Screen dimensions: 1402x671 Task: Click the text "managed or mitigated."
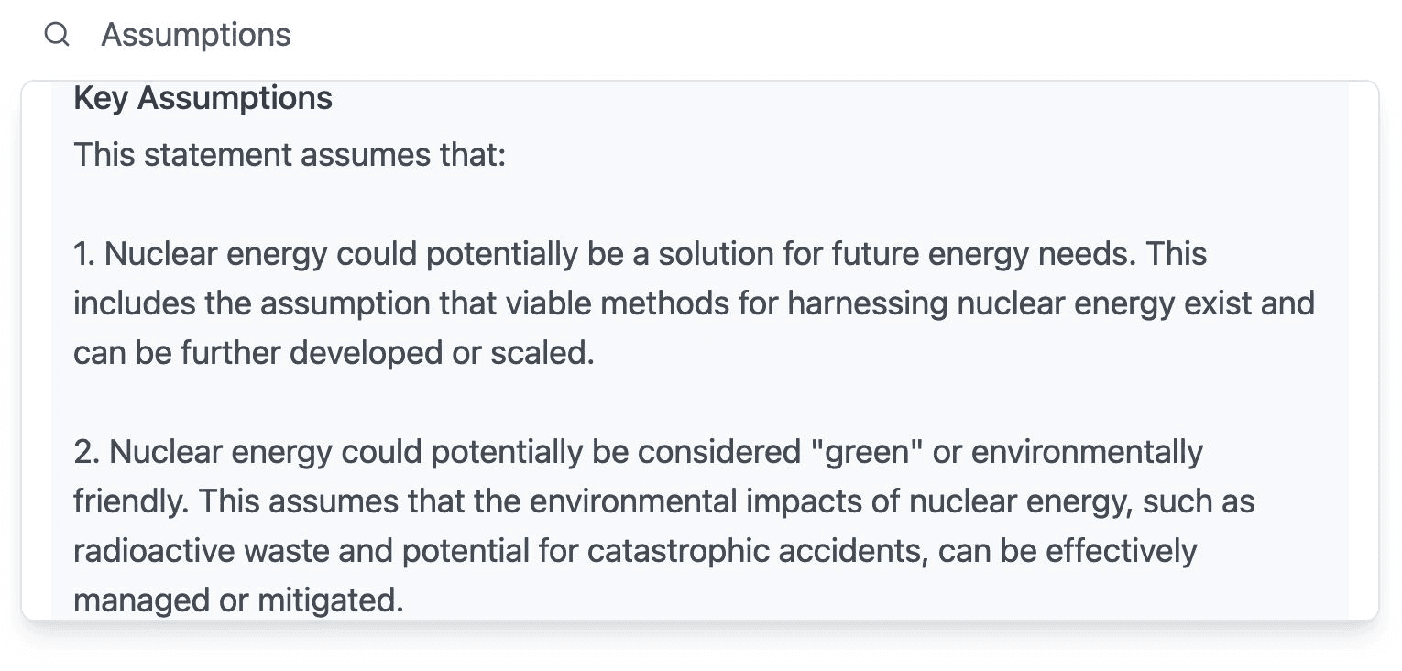(x=238, y=600)
